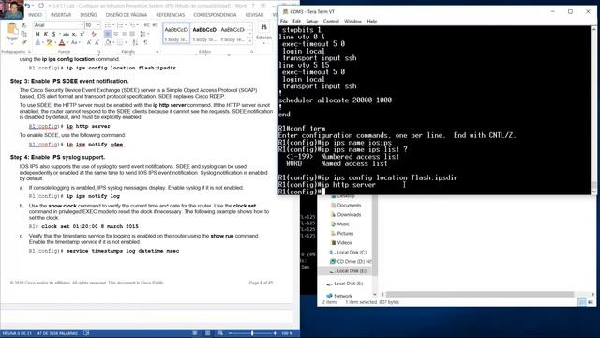The width and height of the screenshot is (600, 338).
Task: Click the Word zoom slider handle
Action: pos(252,333)
